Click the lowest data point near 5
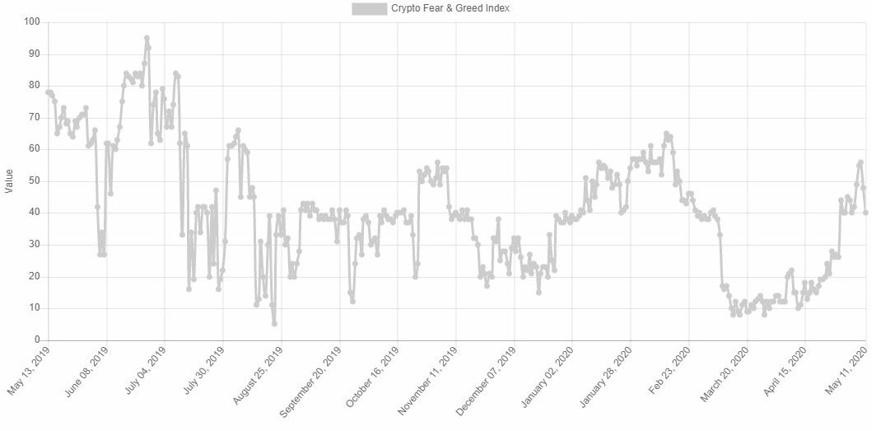Image resolution: width=881 pixels, height=431 pixels. [x=274, y=324]
